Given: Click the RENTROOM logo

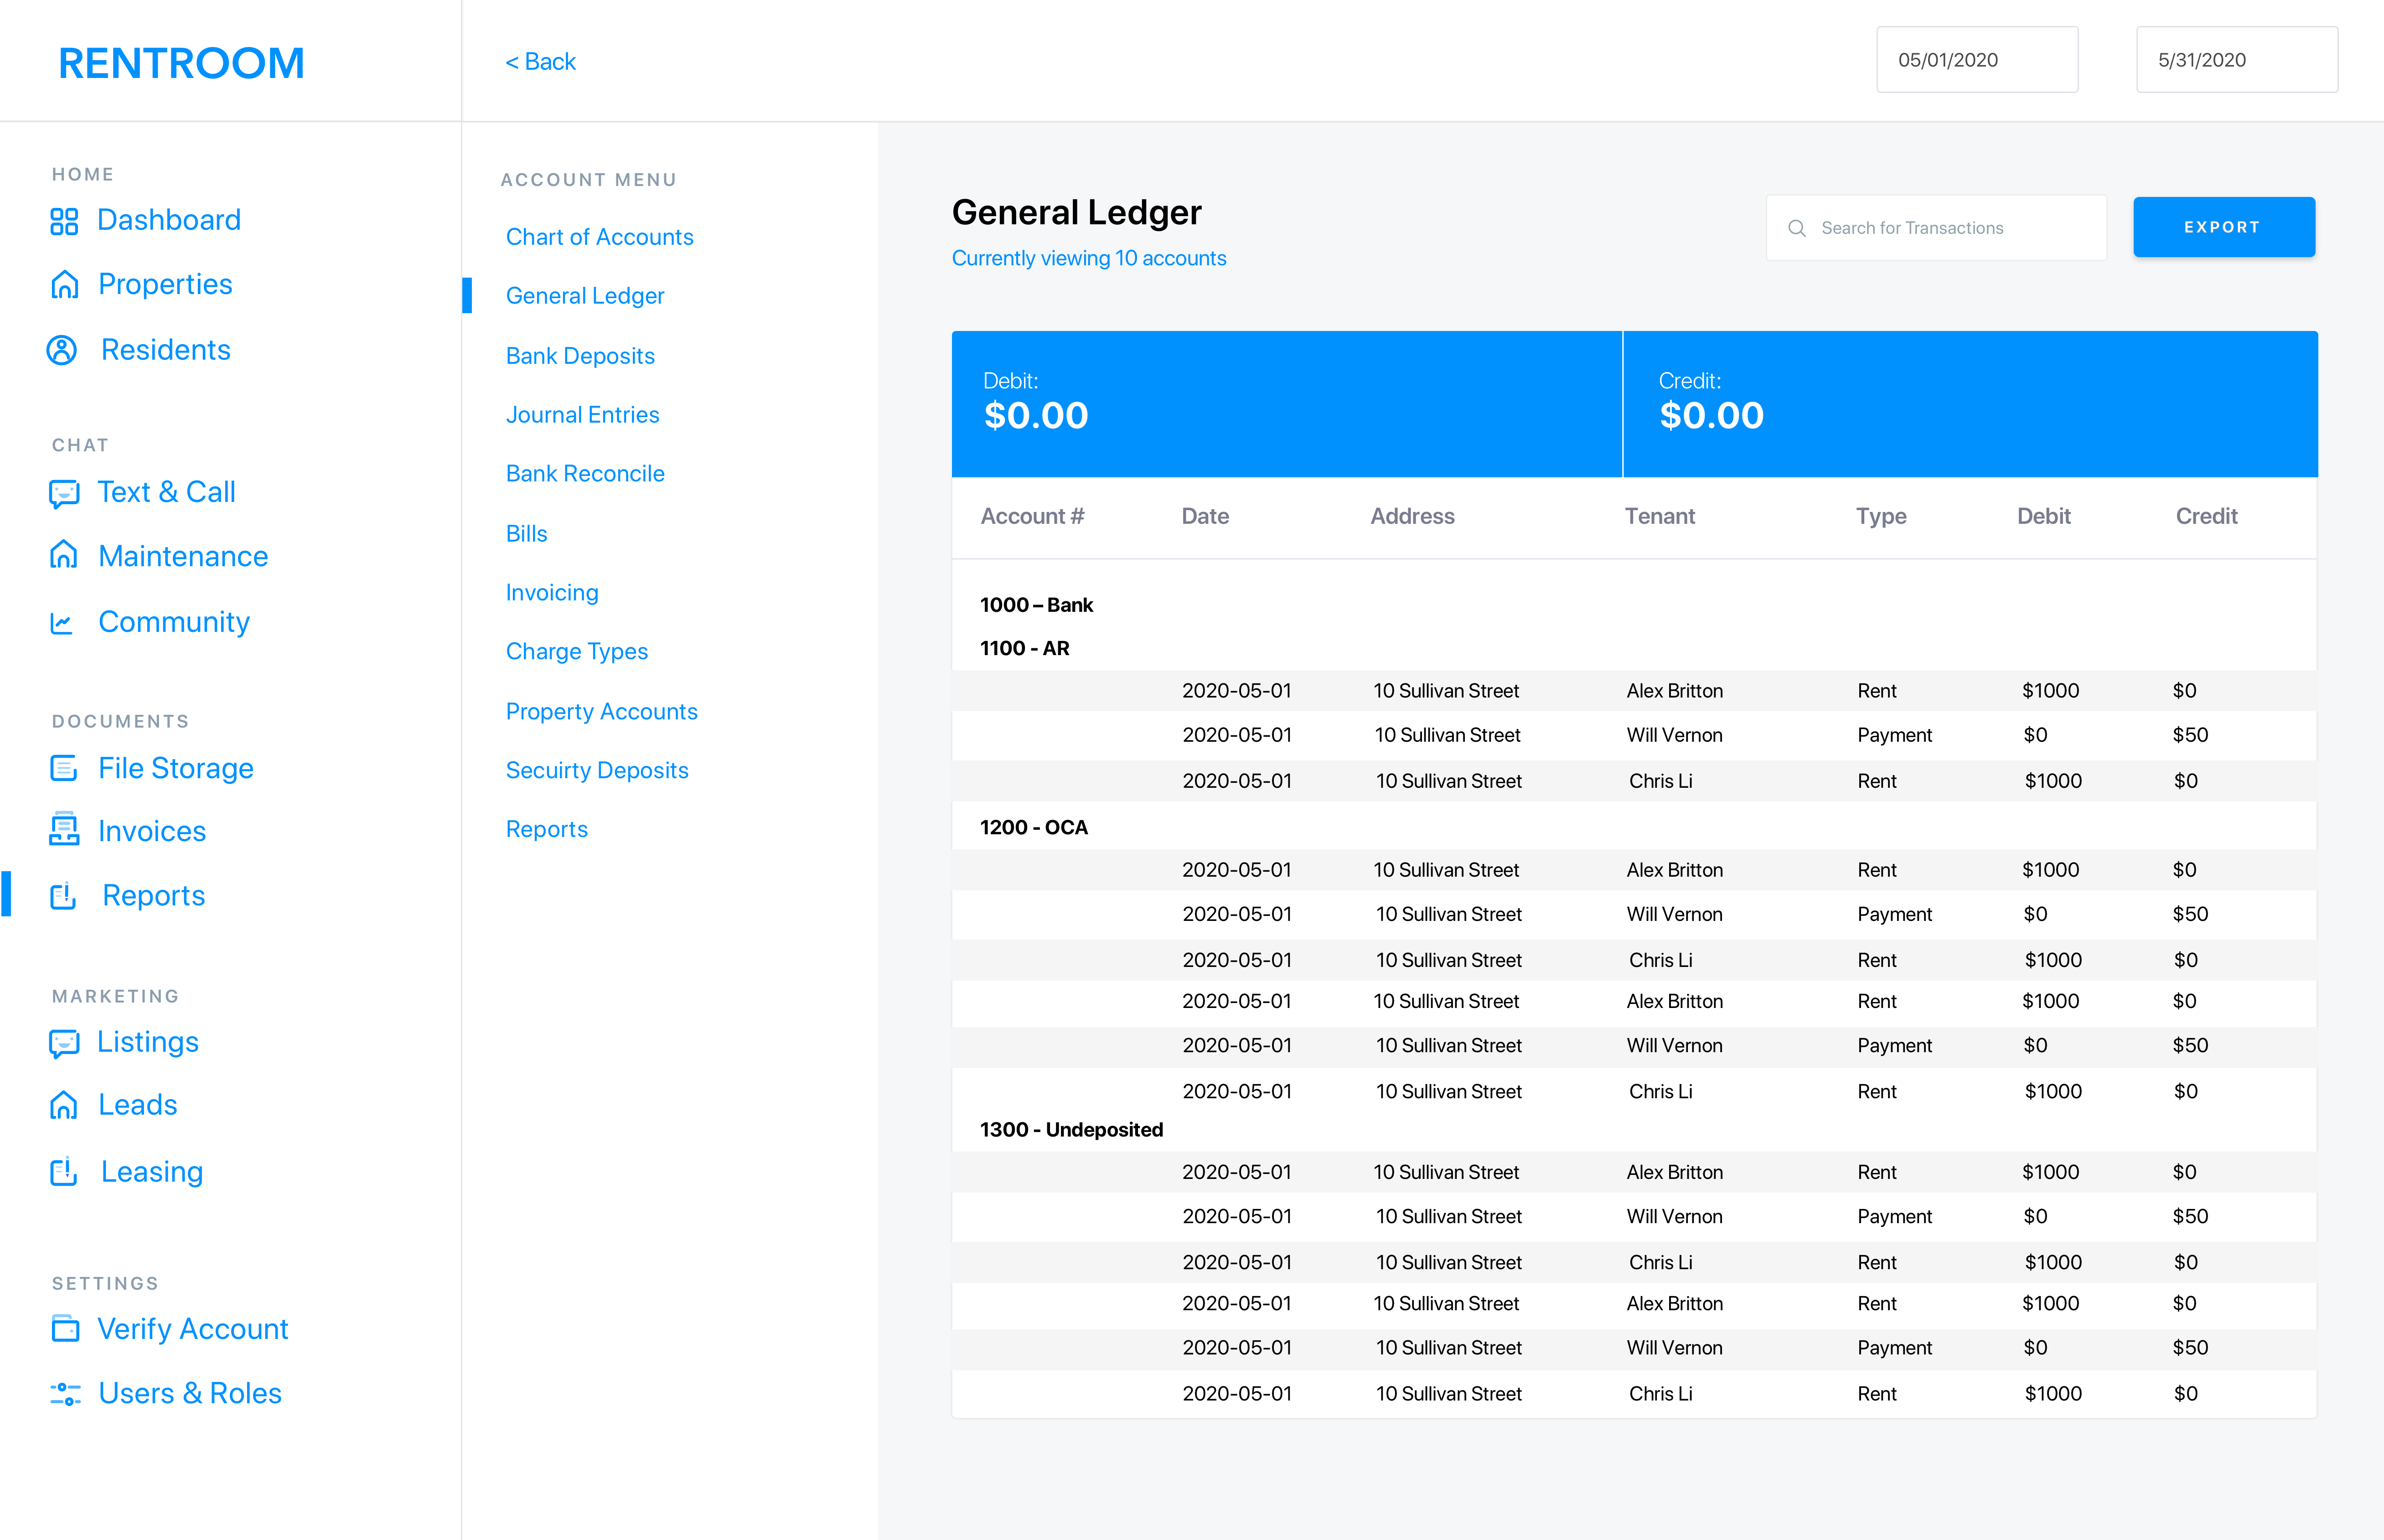Looking at the screenshot, I should click(x=181, y=63).
